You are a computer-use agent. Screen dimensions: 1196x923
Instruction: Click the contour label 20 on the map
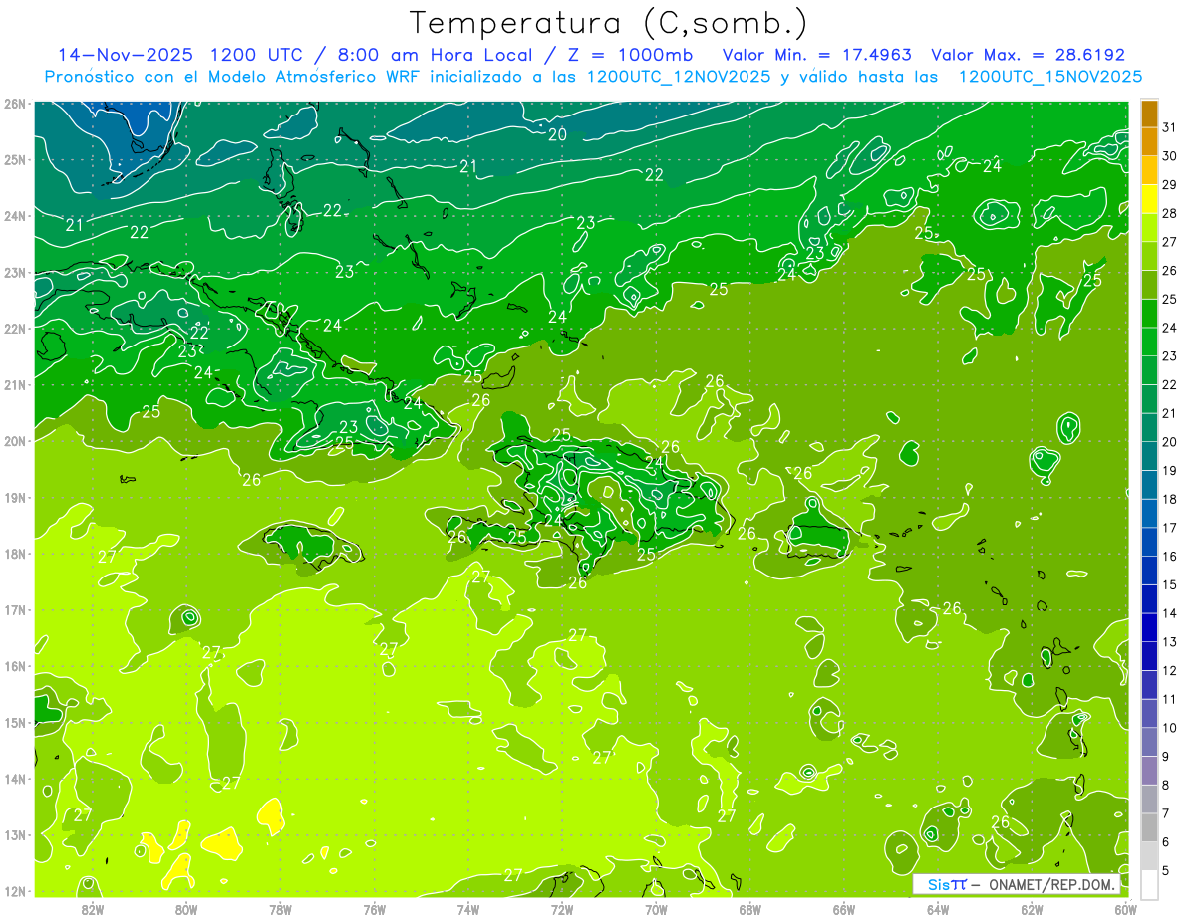pos(558,134)
